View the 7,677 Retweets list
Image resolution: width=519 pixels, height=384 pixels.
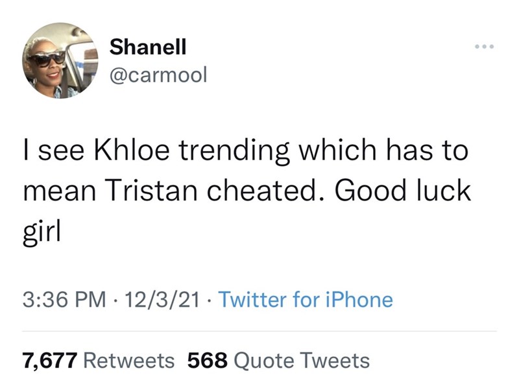tap(99, 360)
